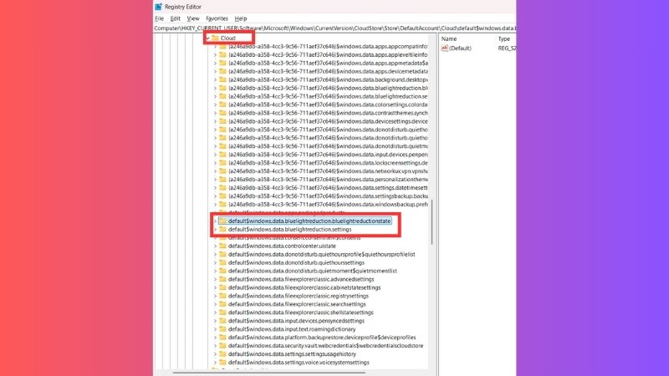Click folder icon of default bluelightreduction.settings key

[222, 229]
